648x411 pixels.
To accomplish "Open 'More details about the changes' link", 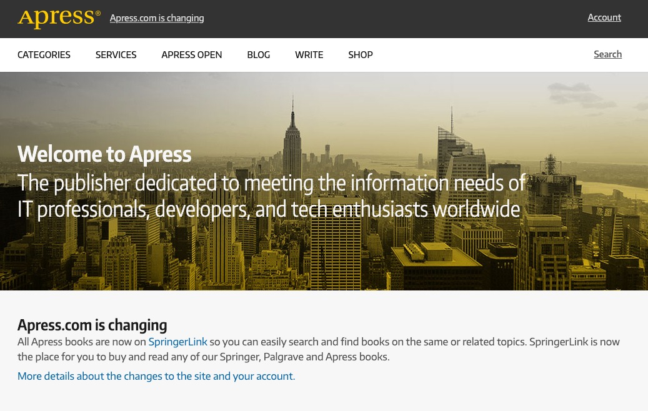I will click(156, 376).
